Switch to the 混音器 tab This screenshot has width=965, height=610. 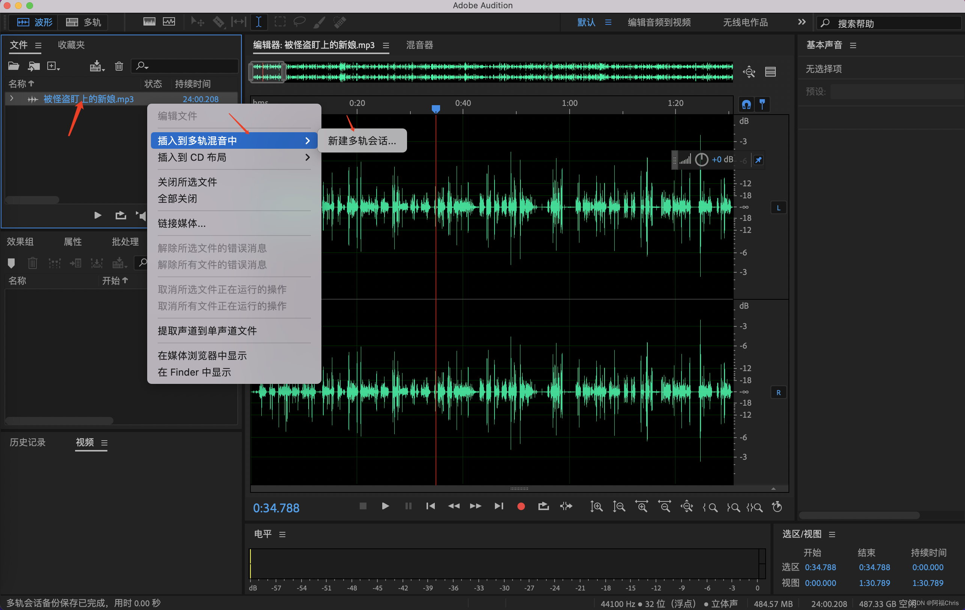coord(419,45)
